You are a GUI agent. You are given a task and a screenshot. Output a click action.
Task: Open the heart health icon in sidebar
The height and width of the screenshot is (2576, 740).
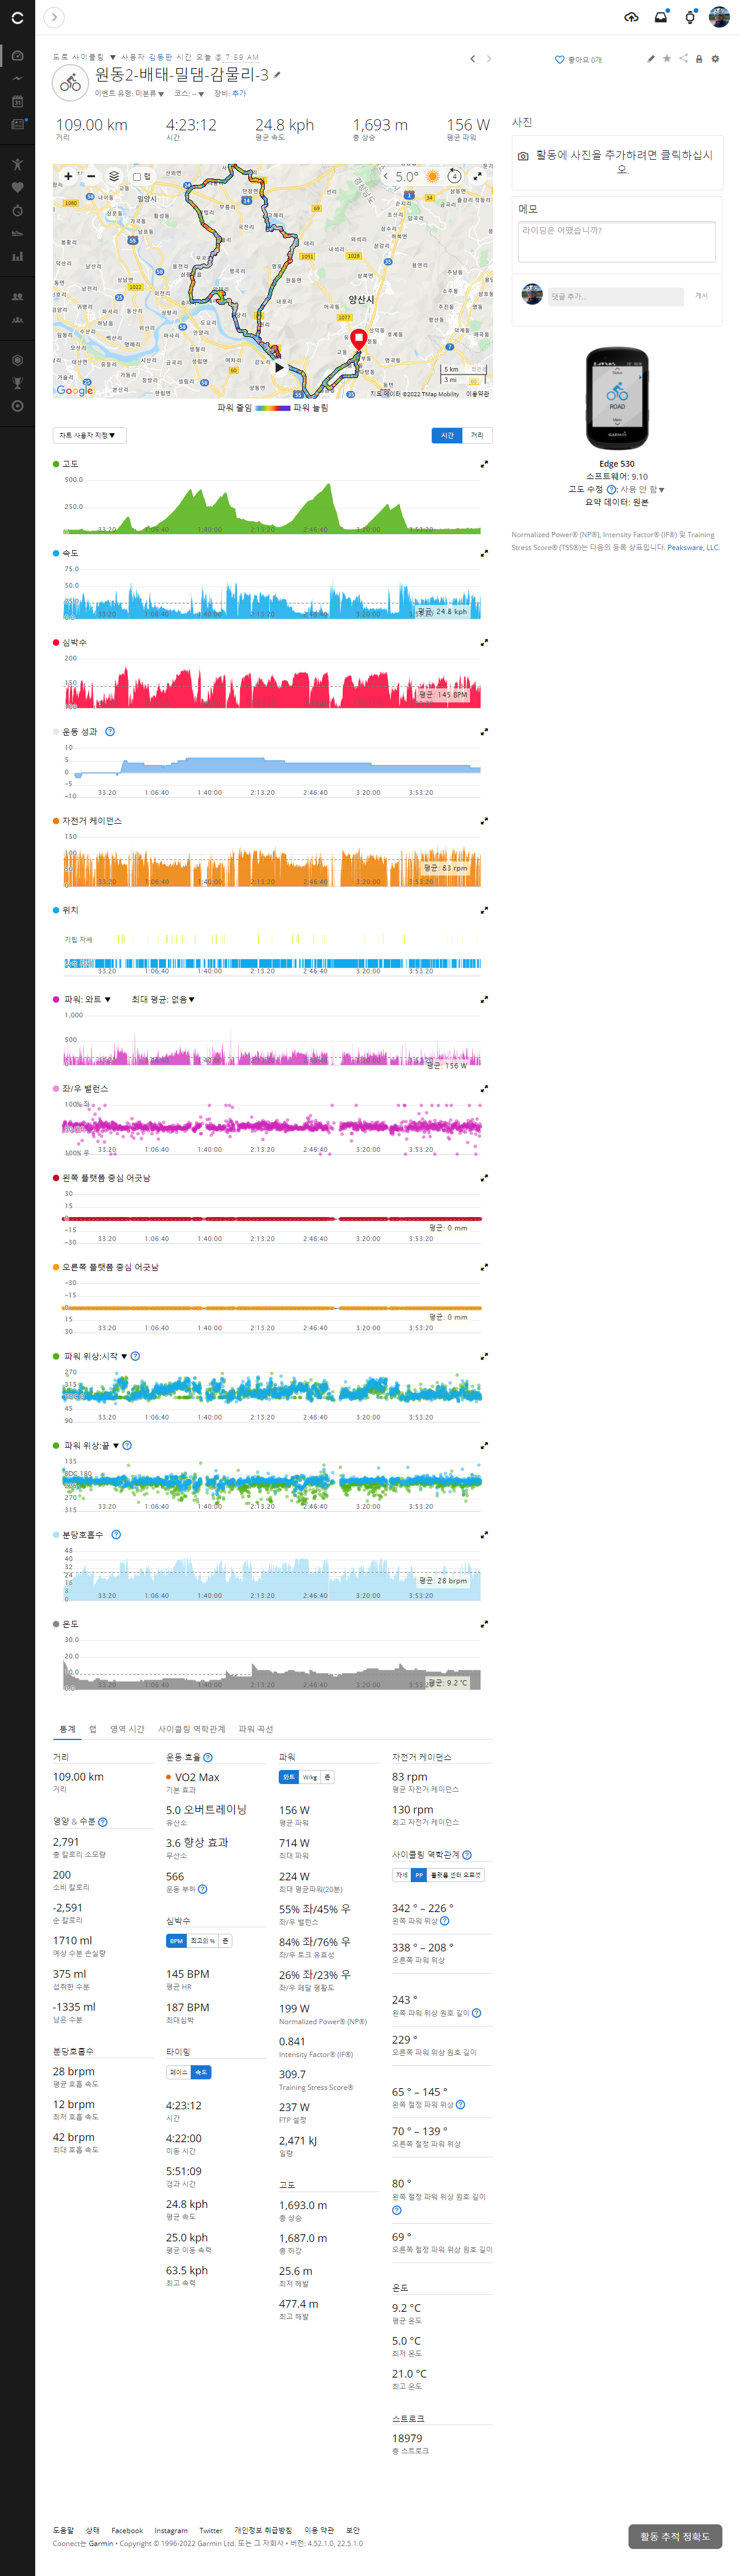17,187
